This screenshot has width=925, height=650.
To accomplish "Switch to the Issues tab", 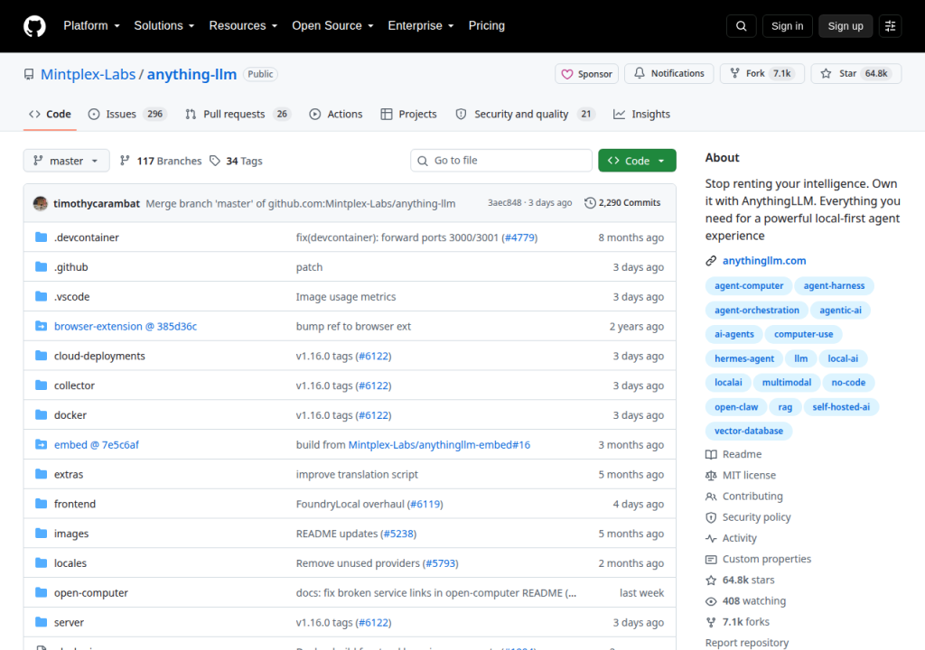I will (x=127, y=114).
